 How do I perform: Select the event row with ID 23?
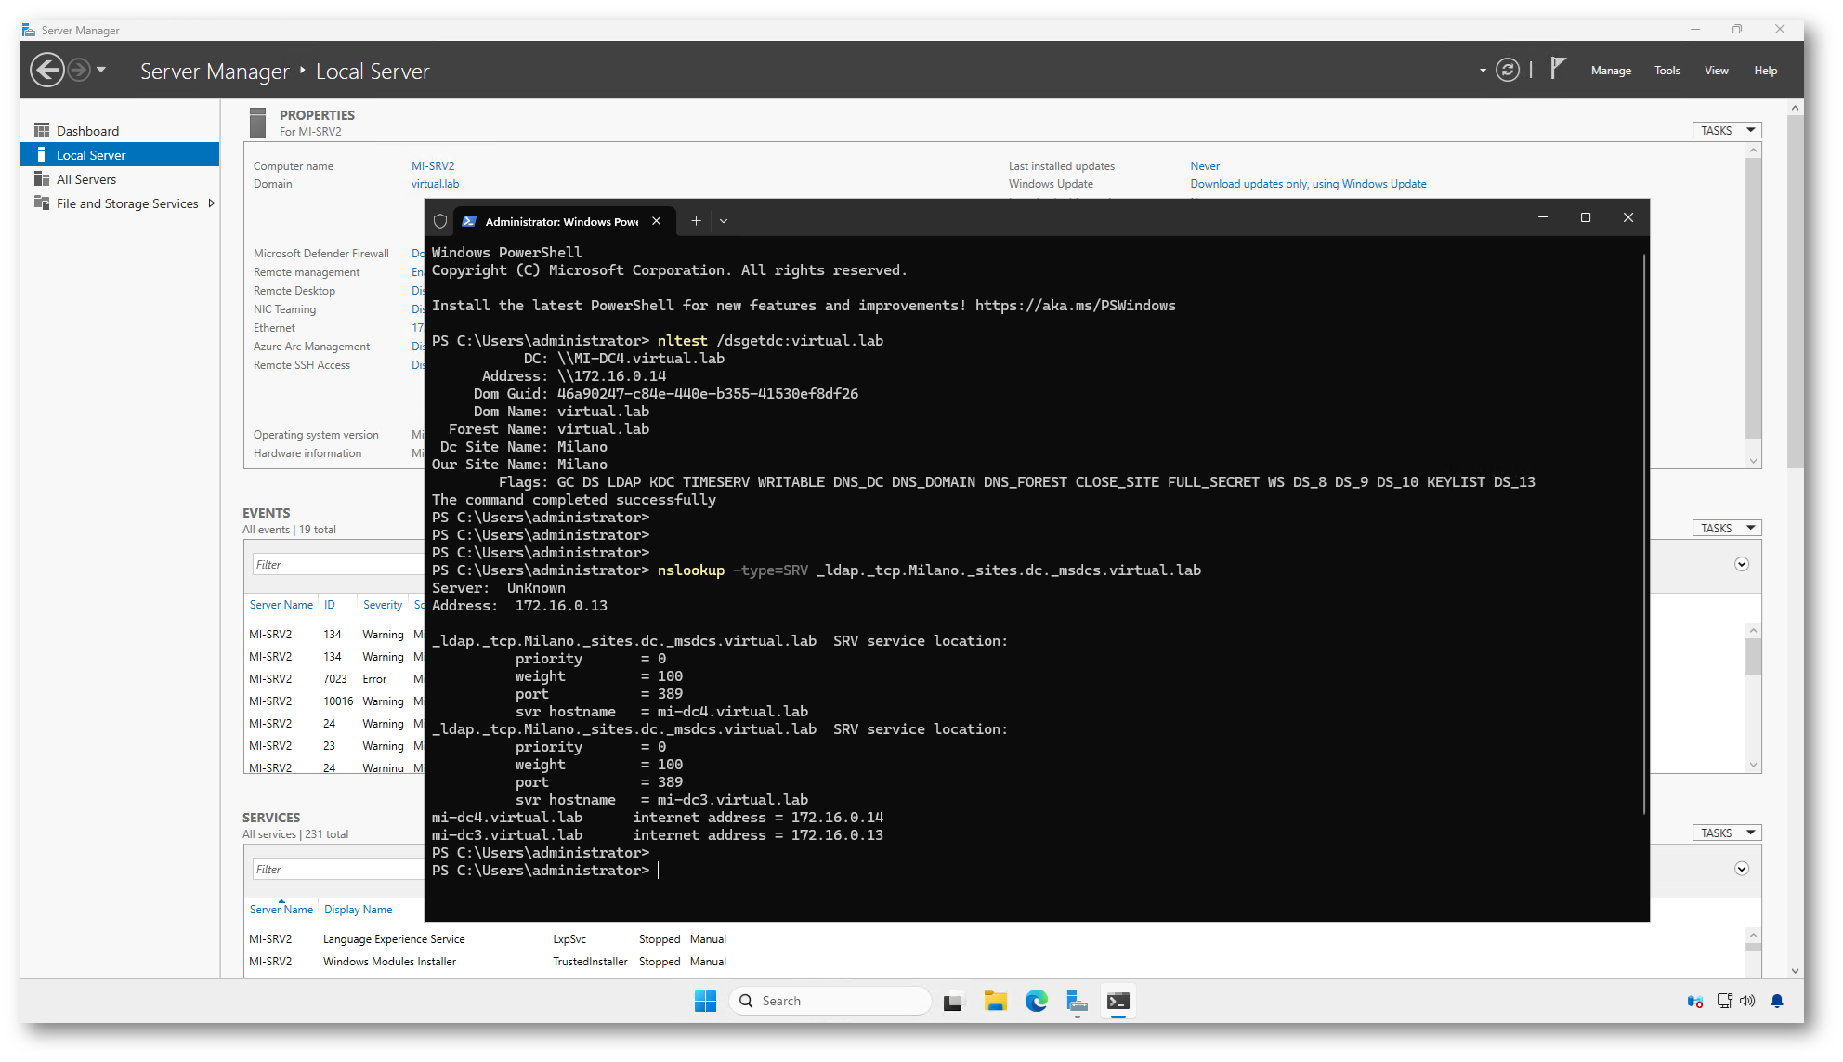[334, 746]
